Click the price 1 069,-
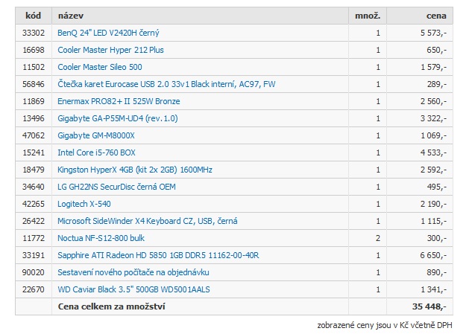Screen dimensions: 472x334 click(433, 135)
